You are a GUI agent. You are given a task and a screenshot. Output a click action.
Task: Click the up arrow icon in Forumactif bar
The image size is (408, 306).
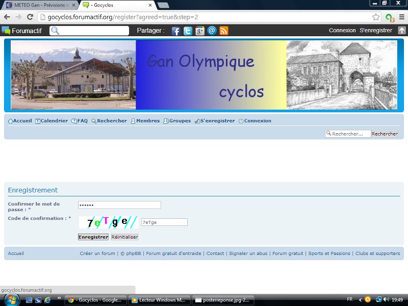(402, 31)
